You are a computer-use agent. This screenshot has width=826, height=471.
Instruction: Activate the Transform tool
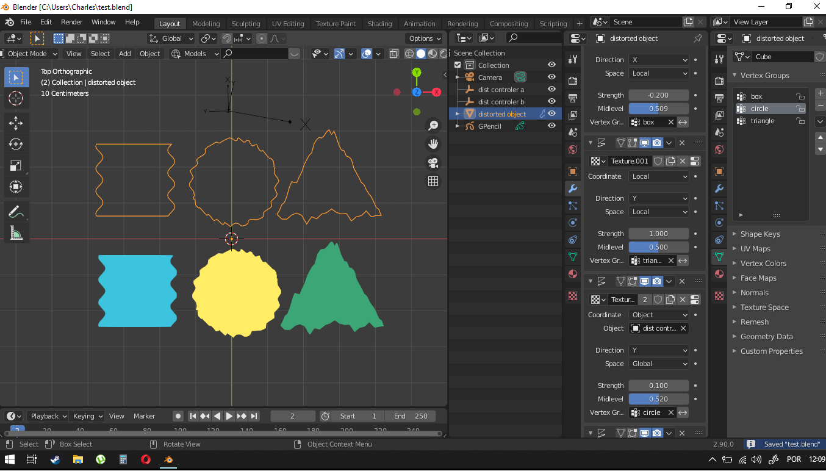pyautogui.click(x=16, y=187)
